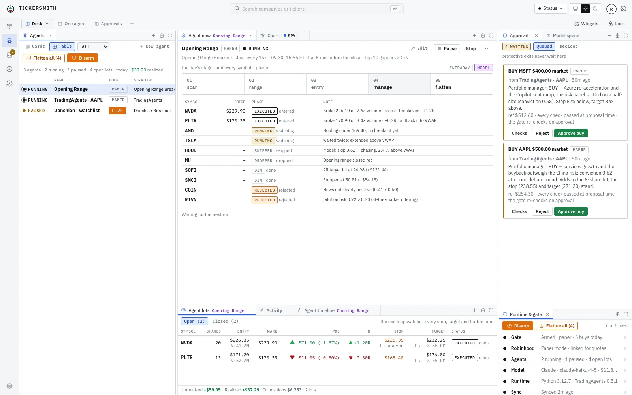Expand the Robinhood row chevron

coord(625,348)
